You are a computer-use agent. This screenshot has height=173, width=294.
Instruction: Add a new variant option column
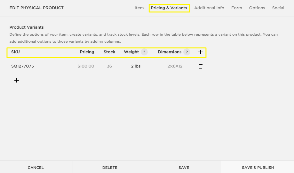coord(201,52)
